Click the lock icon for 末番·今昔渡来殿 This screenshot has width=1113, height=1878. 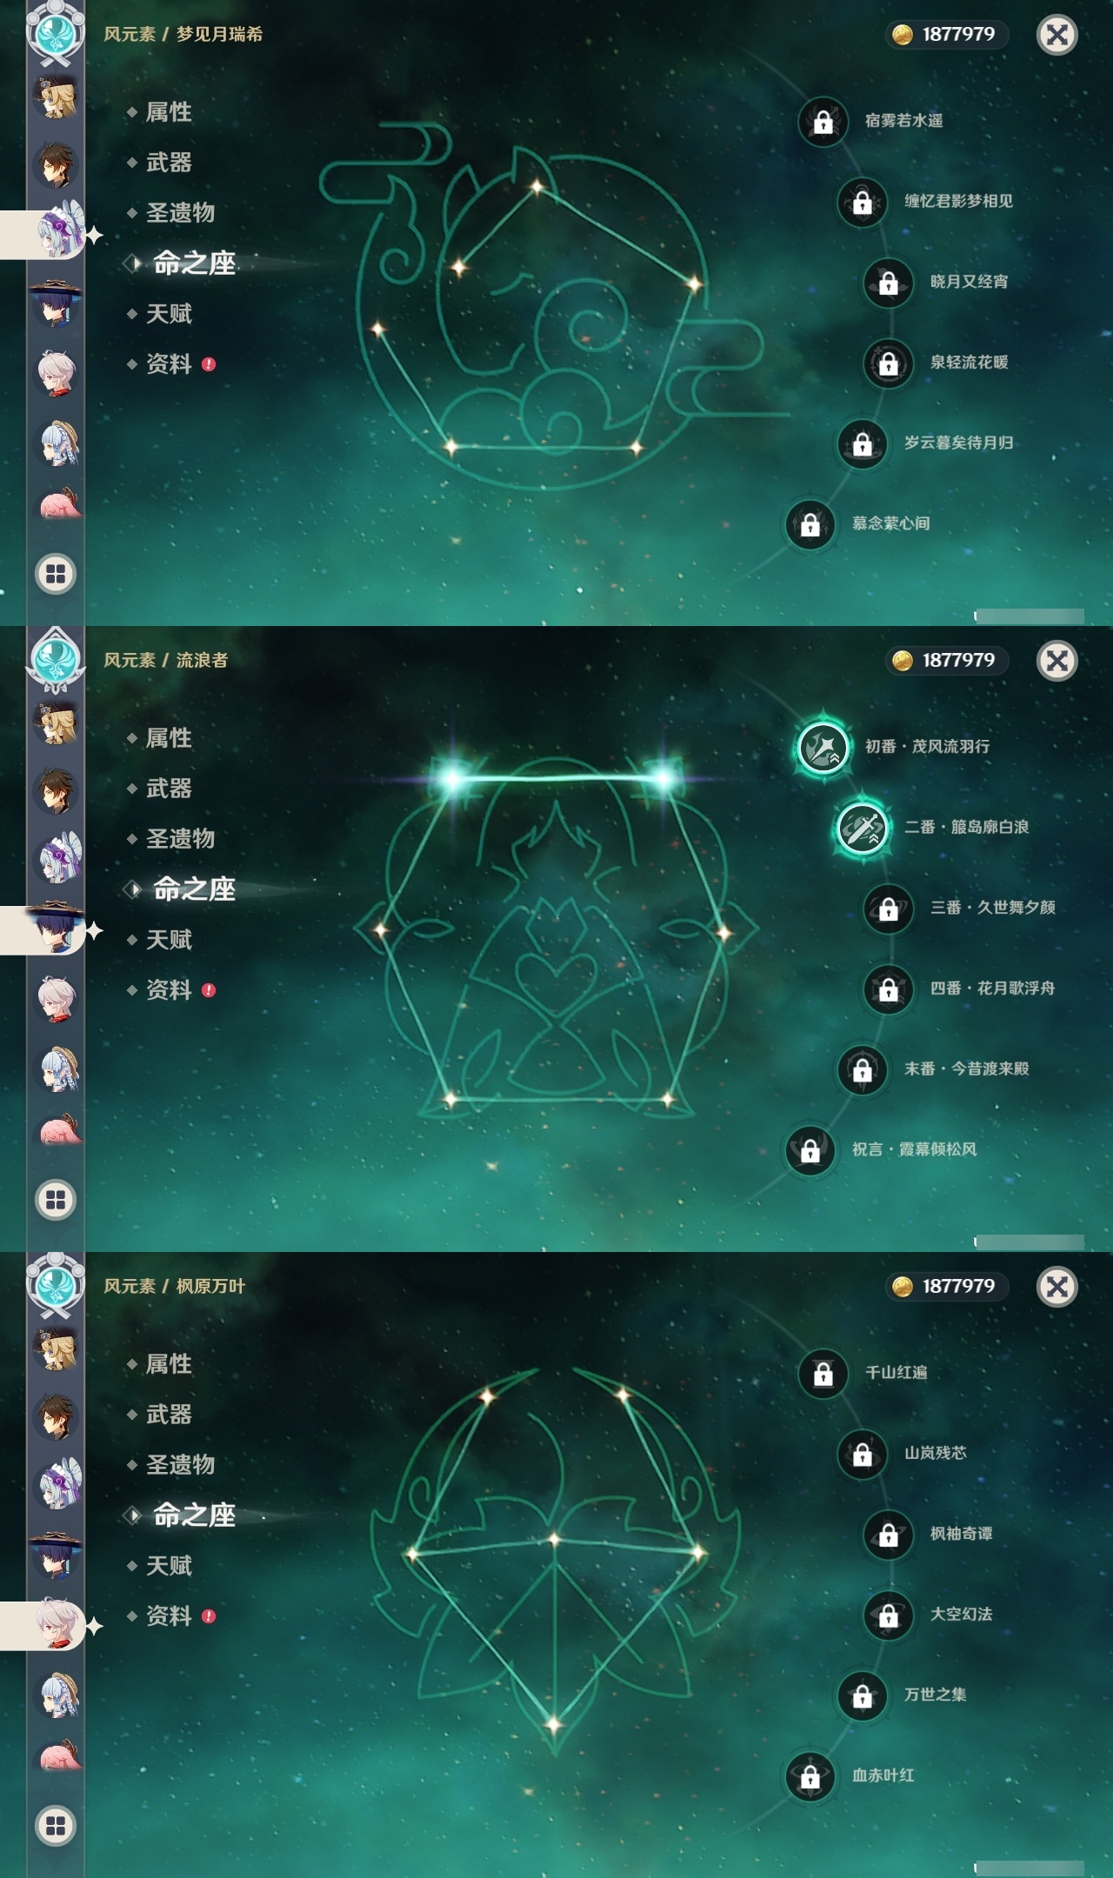[x=862, y=1069]
